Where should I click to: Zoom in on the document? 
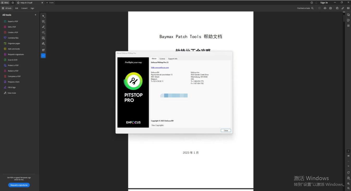coord(348,183)
